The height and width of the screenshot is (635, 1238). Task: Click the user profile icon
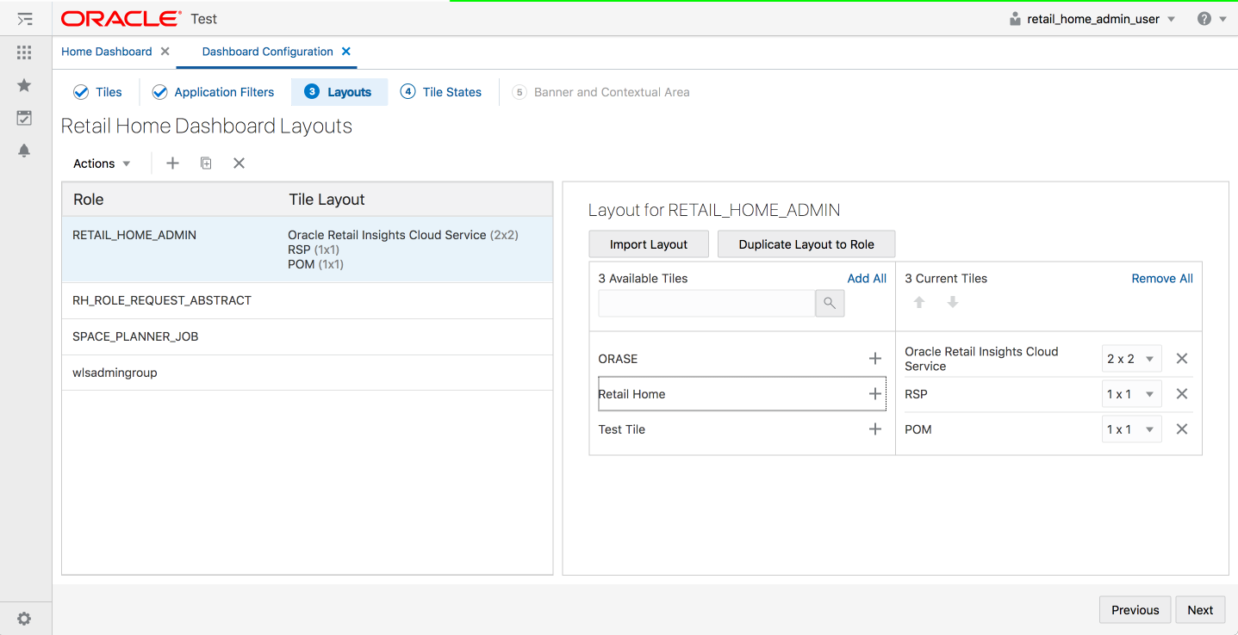pos(1015,19)
